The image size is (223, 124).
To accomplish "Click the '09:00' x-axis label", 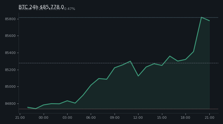I will click(x=115, y=117).
